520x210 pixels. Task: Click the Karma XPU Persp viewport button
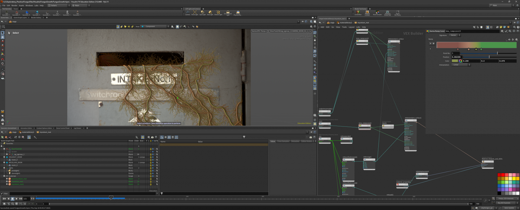[x=259, y=31]
